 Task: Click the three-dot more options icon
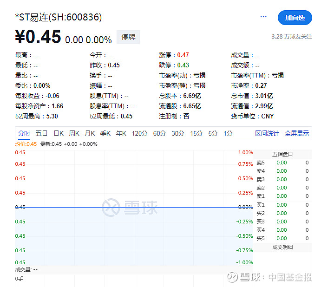point(263,17)
